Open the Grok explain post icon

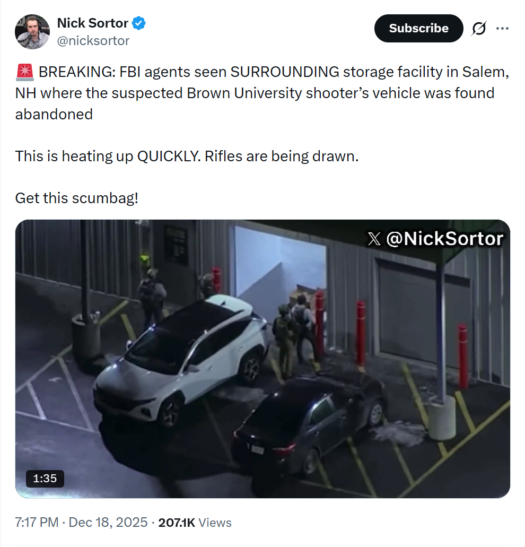[478, 29]
